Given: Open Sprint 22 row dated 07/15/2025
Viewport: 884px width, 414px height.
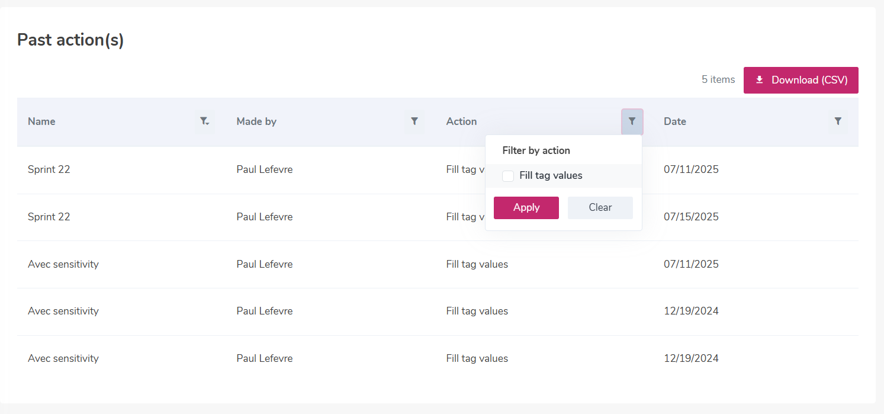Looking at the screenshot, I should pyautogui.click(x=438, y=217).
